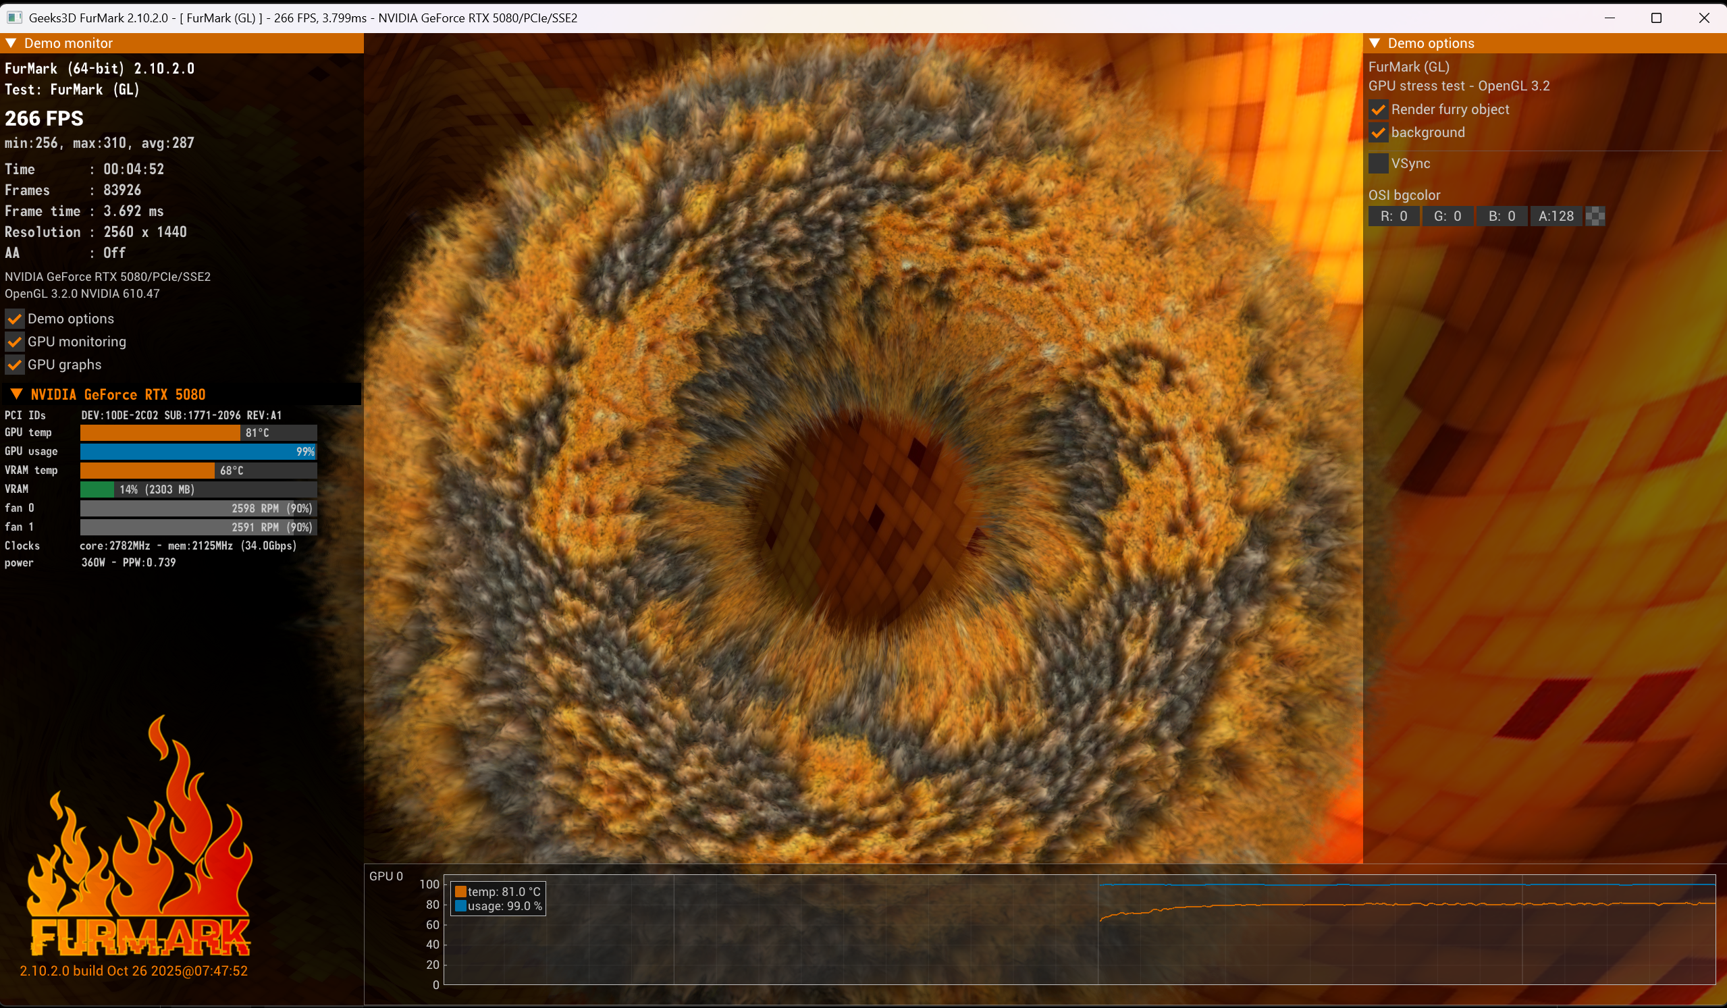Click the 266 FPS readout
The image size is (1727, 1008).
tap(45, 119)
